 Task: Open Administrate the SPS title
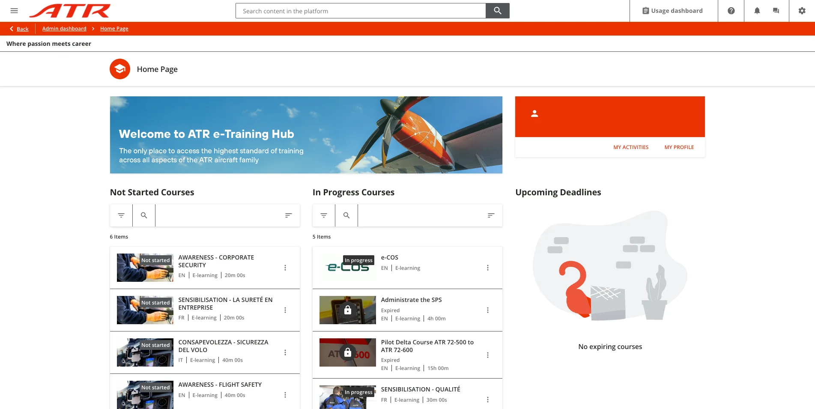(x=412, y=300)
